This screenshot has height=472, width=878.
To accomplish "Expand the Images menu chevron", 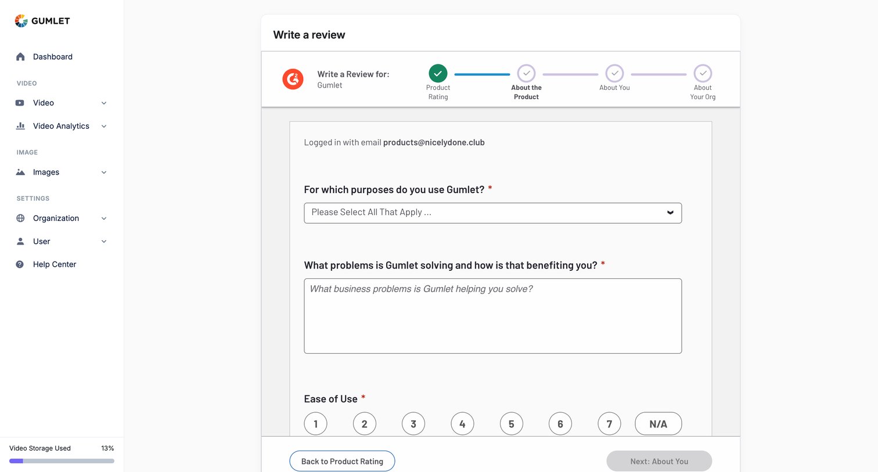I will (x=104, y=172).
